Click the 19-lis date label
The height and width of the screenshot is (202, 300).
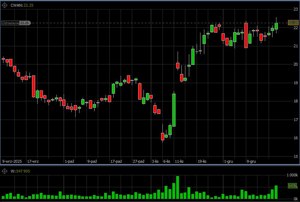click(x=202, y=161)
